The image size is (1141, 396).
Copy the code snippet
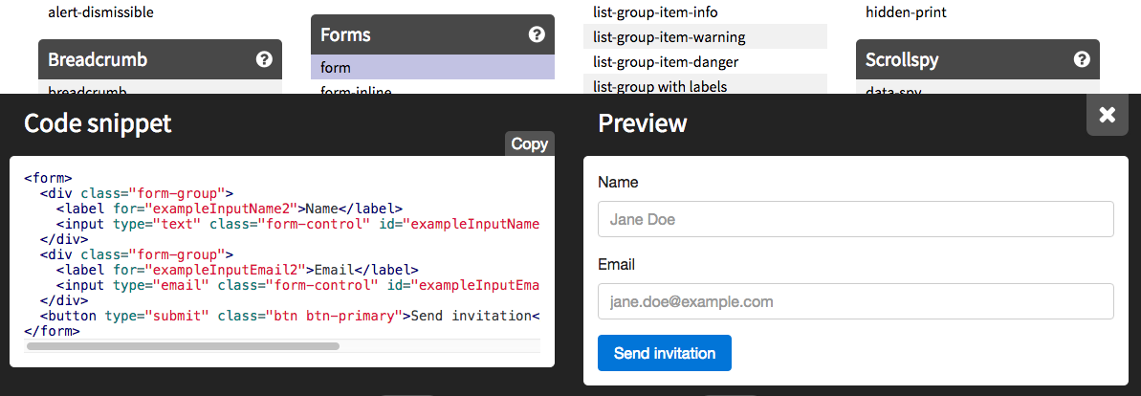pos(529,144)
